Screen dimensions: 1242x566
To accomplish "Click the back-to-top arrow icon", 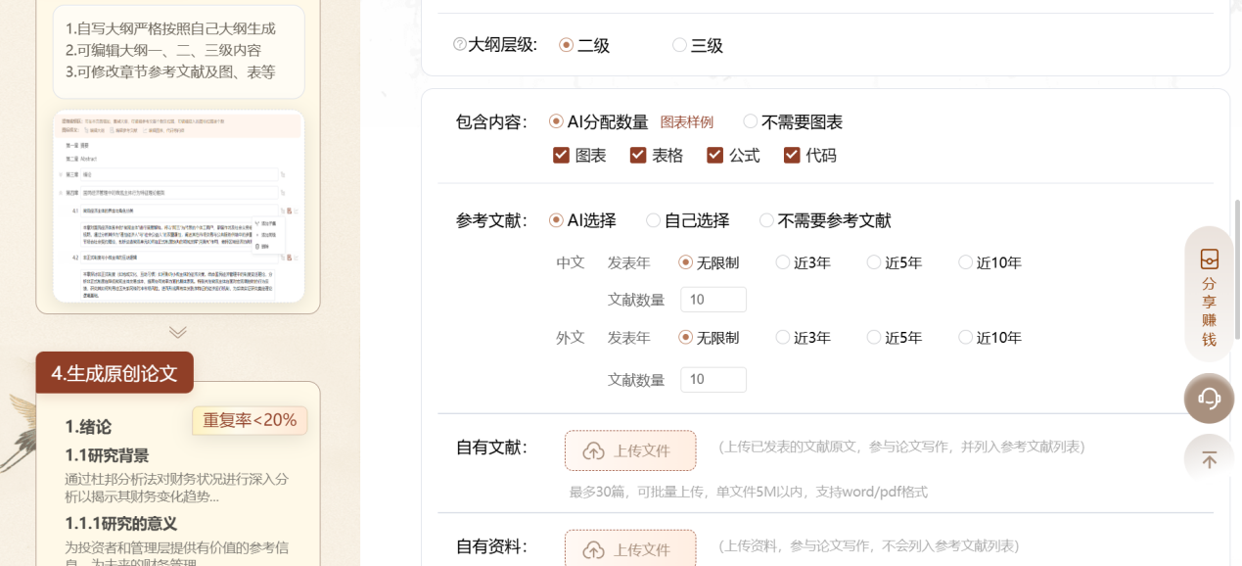I will [1209, 459].
